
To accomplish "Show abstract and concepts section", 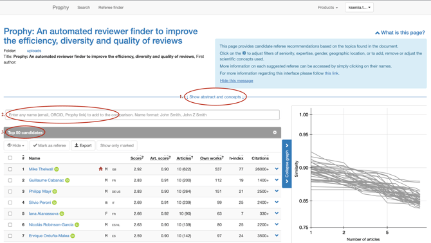I will (x=215, y=97).
